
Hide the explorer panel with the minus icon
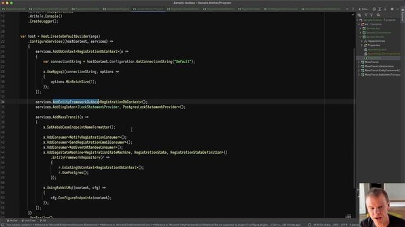pos(397,9)
